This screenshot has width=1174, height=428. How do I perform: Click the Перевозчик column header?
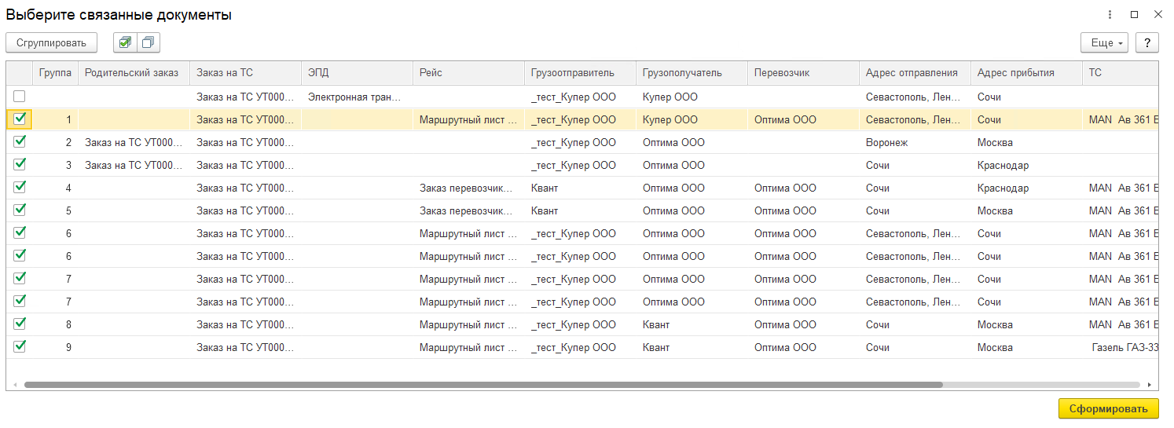[x=780, y=73]
